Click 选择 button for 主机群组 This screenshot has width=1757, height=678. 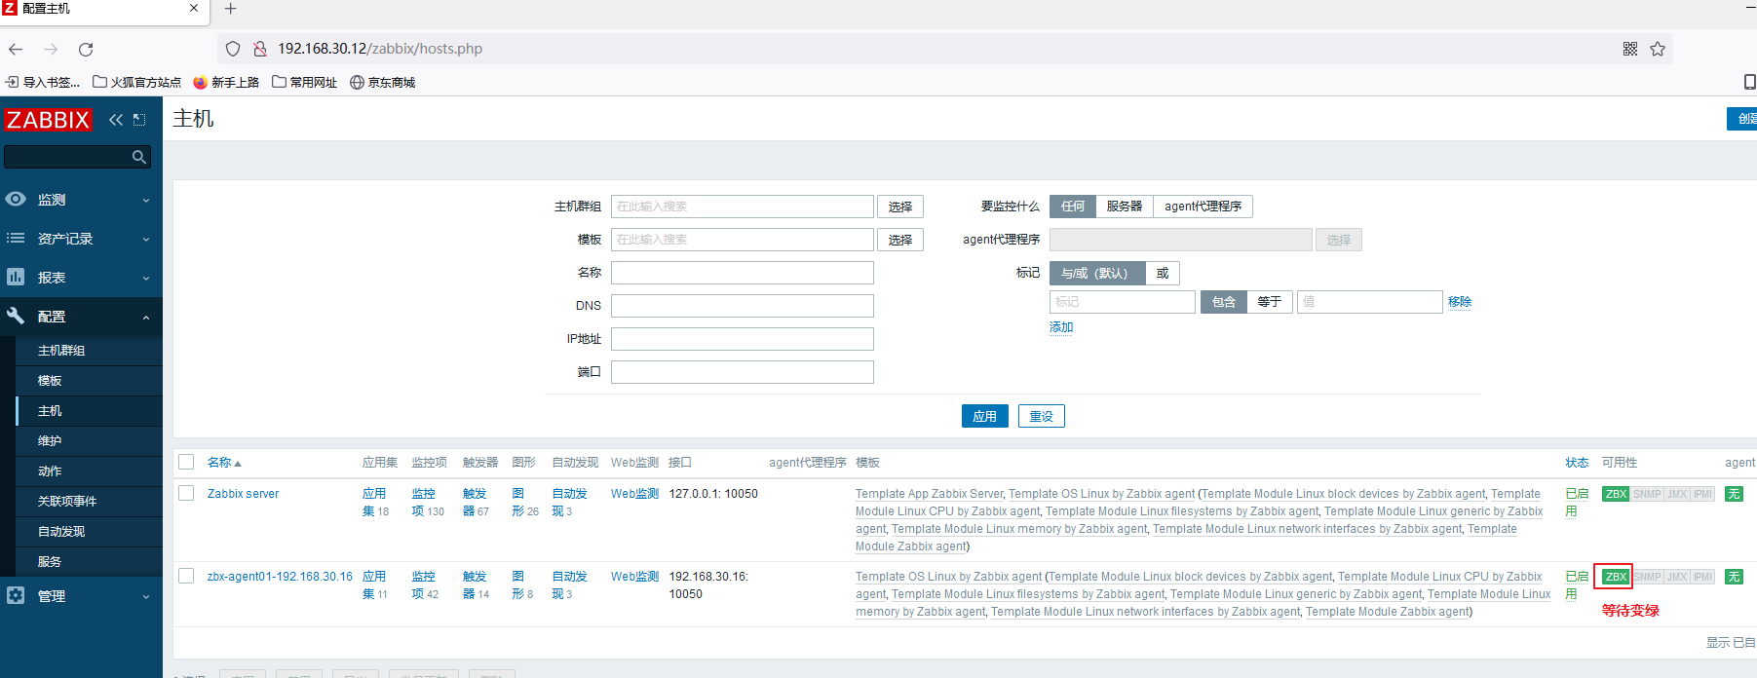pyautogui.click(x=900, y=207)
